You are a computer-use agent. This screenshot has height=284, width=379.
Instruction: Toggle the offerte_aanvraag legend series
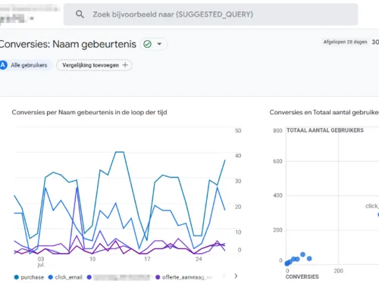tap(184, 277)
